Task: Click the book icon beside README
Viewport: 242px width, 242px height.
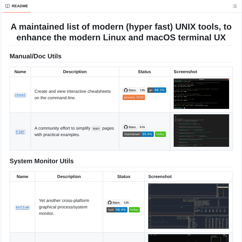Action: pos(7,6)
